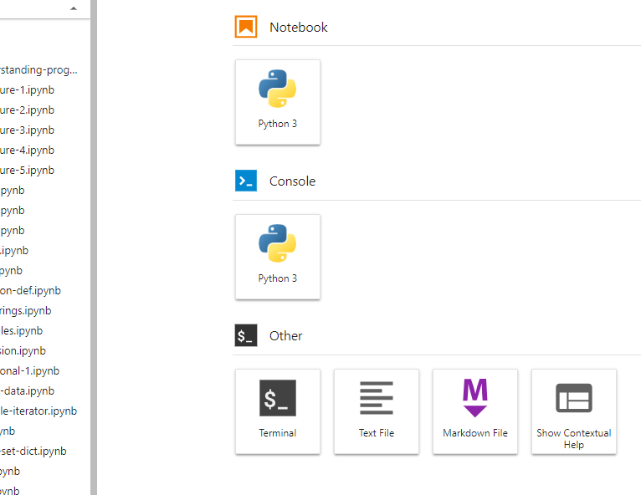Image resolution: width=641 pixels, height=495 pixels.
Task: Launch a Python 3 notebook
Action: [x=278, y=102]
